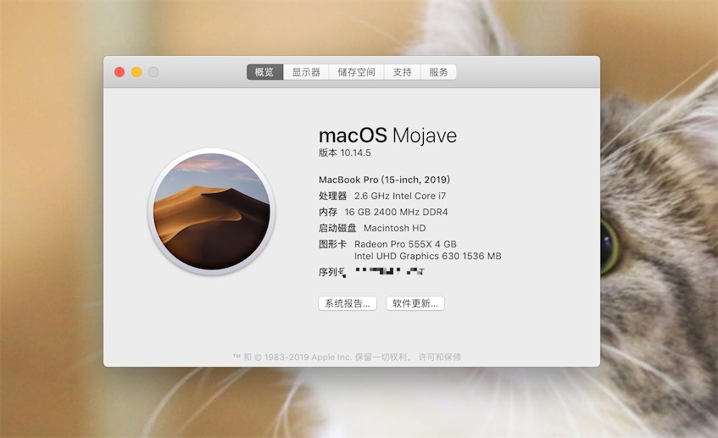Click the macOS Mojave desert logo
This screenshot has height=438, width=718.
(x=212, y=212)
